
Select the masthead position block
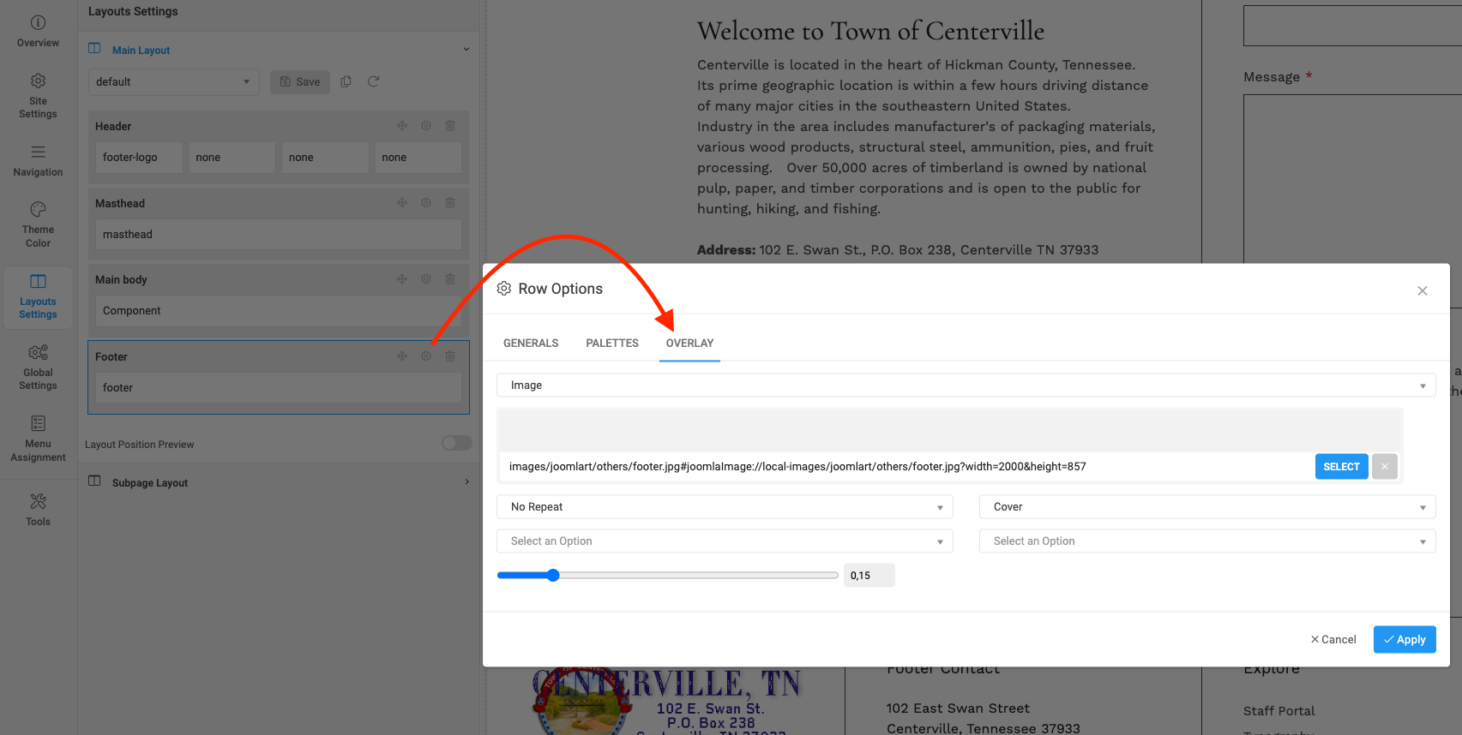[279, 235]
